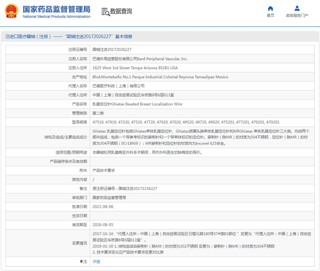
Task: Click the 进口医疗器械（注册）基本信息 heading
Action: coord(69,36)
